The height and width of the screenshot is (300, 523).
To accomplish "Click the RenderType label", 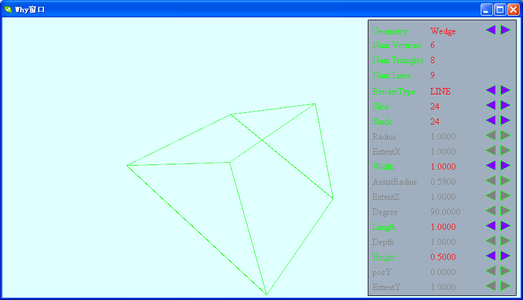I will point(394,92).
